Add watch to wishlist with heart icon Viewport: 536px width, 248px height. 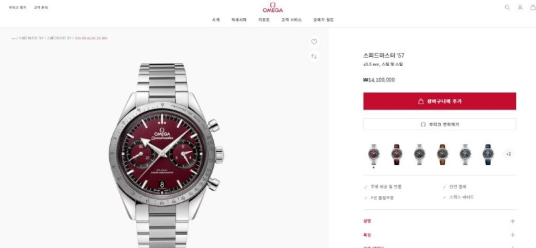pyautogui.click(x=314, y=41)
